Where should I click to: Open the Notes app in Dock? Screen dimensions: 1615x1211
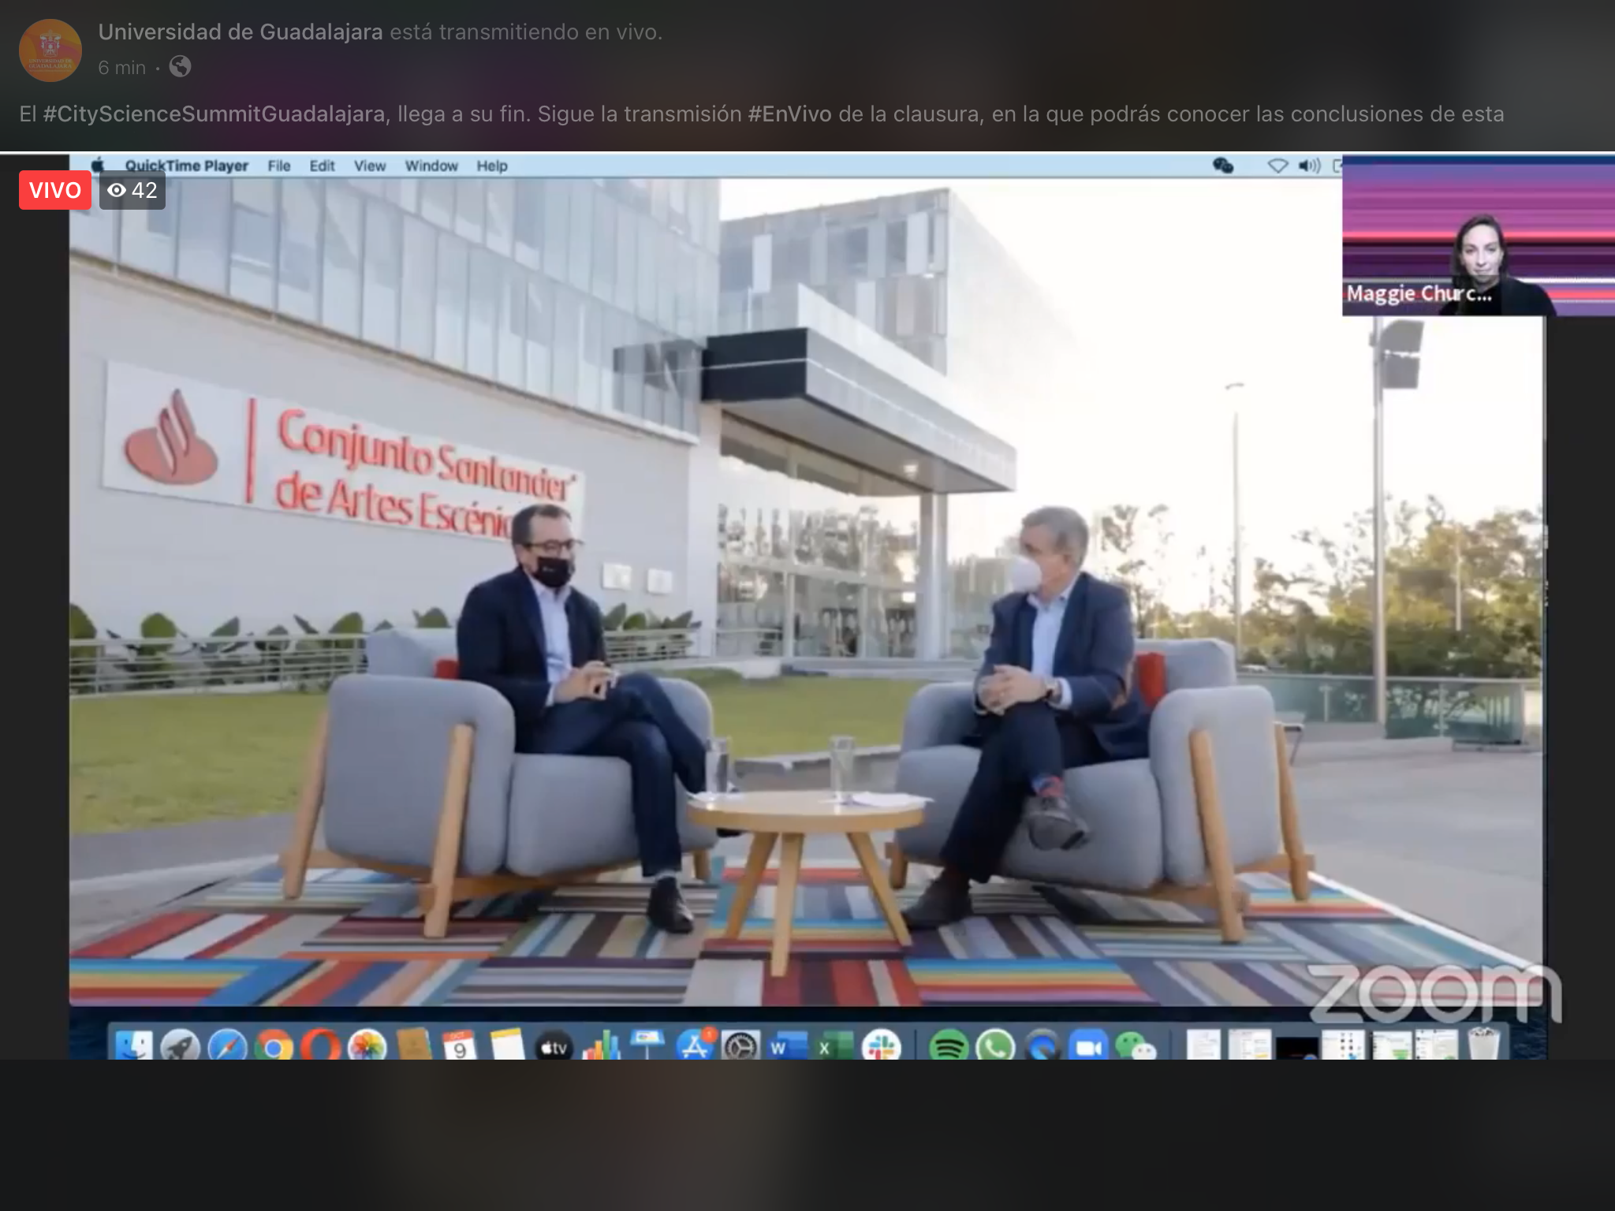point(507,1045)
